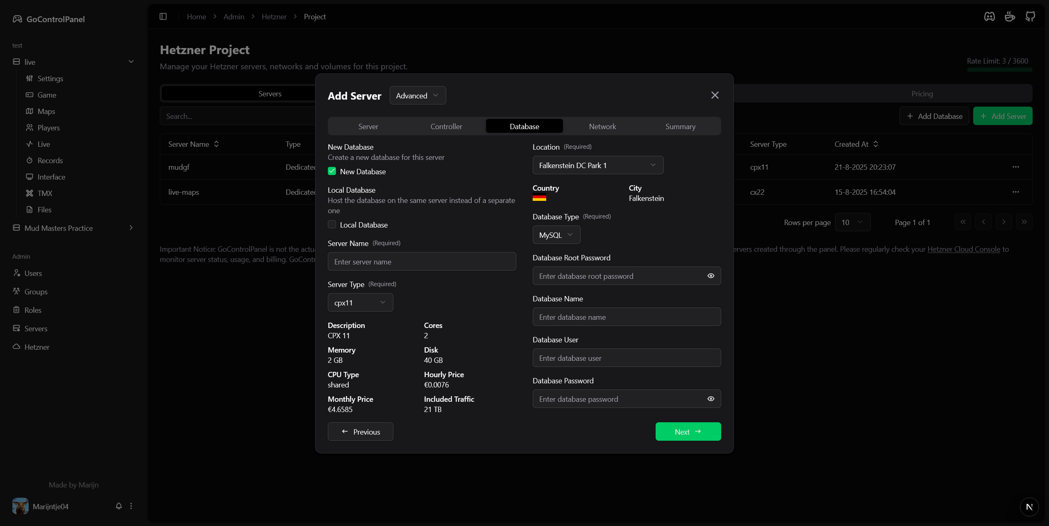Open user menu dots beside Marijntje04

pos(131,506)
